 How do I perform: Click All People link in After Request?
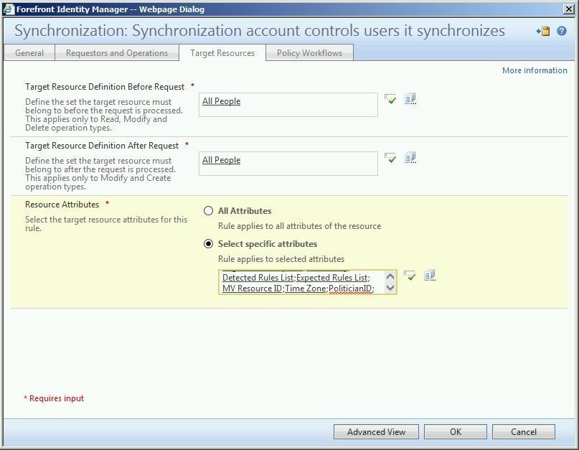click(221, 160)
